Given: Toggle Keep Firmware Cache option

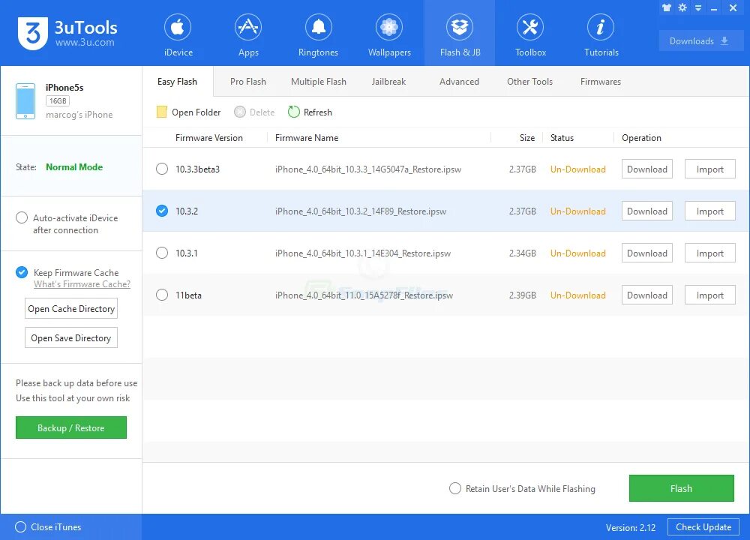Looking at the screenshot, I should click(22, 273).
